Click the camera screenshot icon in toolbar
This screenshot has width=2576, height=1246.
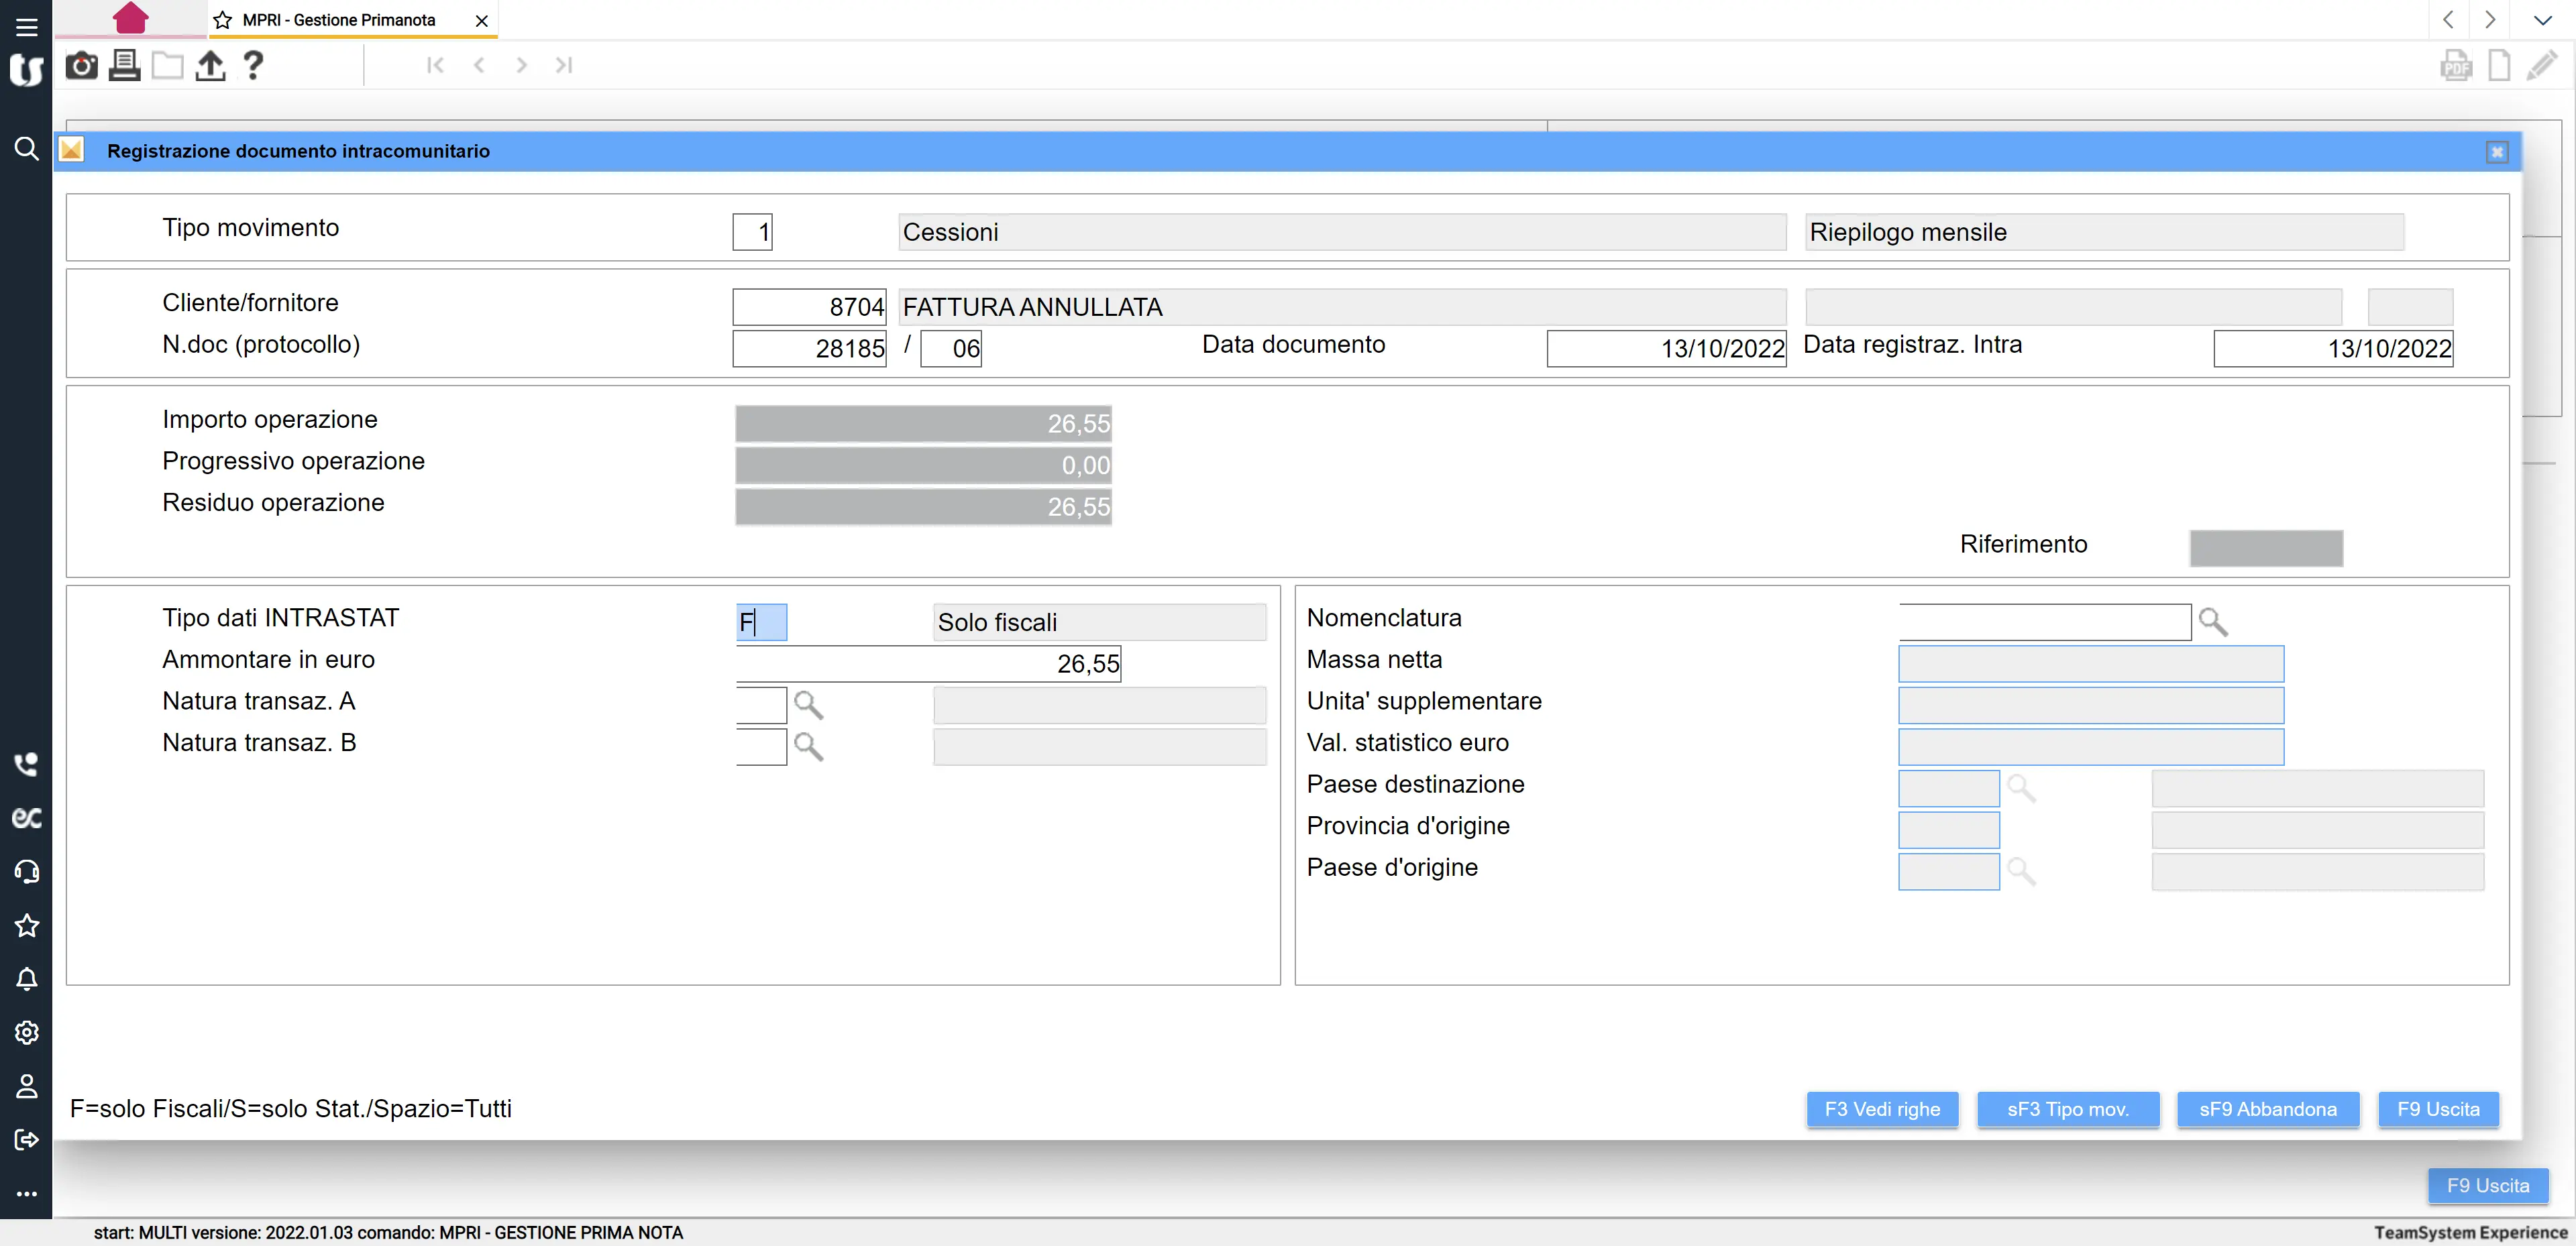(x=81, y=66)
